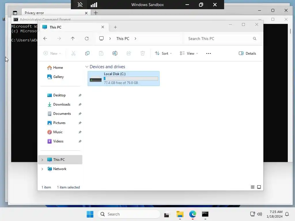This screenshot has height=221, width=295.
Task: Toggle the Details pane
Action: click(x=247, y=53)
